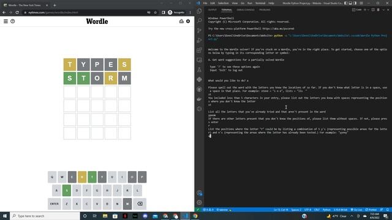Split the terminal
Image resolution: width=392 pixels, height=220 pixels.
click(373, 10)
